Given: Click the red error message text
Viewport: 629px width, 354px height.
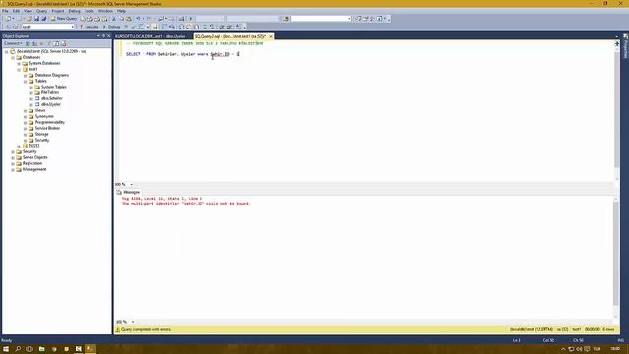Looking at the screenshot, I should click(186, 204).
